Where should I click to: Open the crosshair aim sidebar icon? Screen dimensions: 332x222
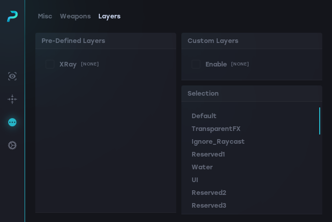coord(12,99)
